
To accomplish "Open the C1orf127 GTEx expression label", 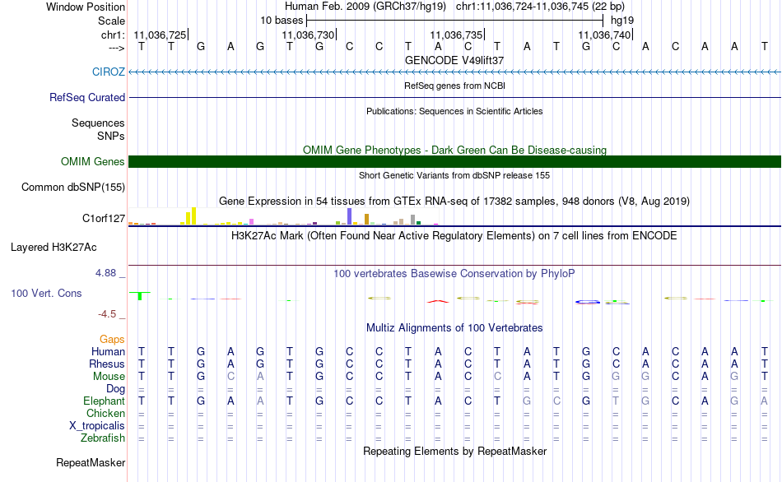I will (x=104, y=218).
